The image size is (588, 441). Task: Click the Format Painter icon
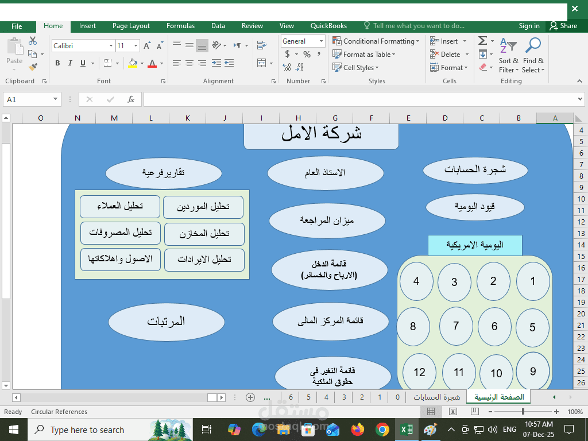coord(33,66)
